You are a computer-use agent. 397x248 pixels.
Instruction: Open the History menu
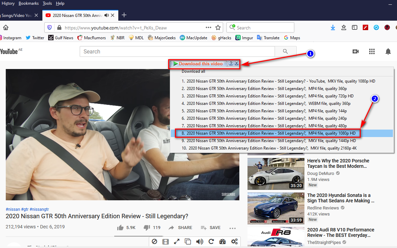[x=8, y=3]
